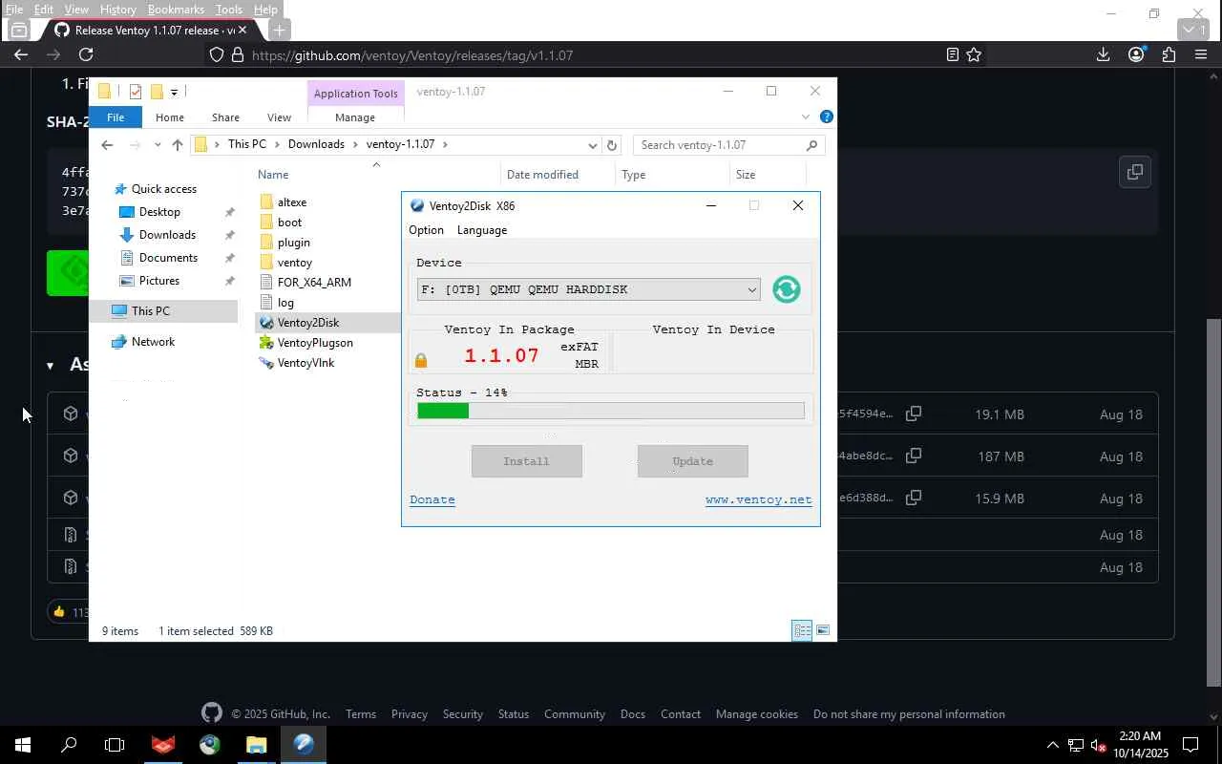1222x764 pixels.
Task: Open the Firefox extensions panel
Action: [1169, 55]
